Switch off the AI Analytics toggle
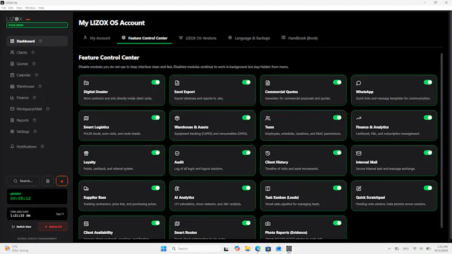The height and width of the screenshot is (254, 452). [x=246, y=188]
